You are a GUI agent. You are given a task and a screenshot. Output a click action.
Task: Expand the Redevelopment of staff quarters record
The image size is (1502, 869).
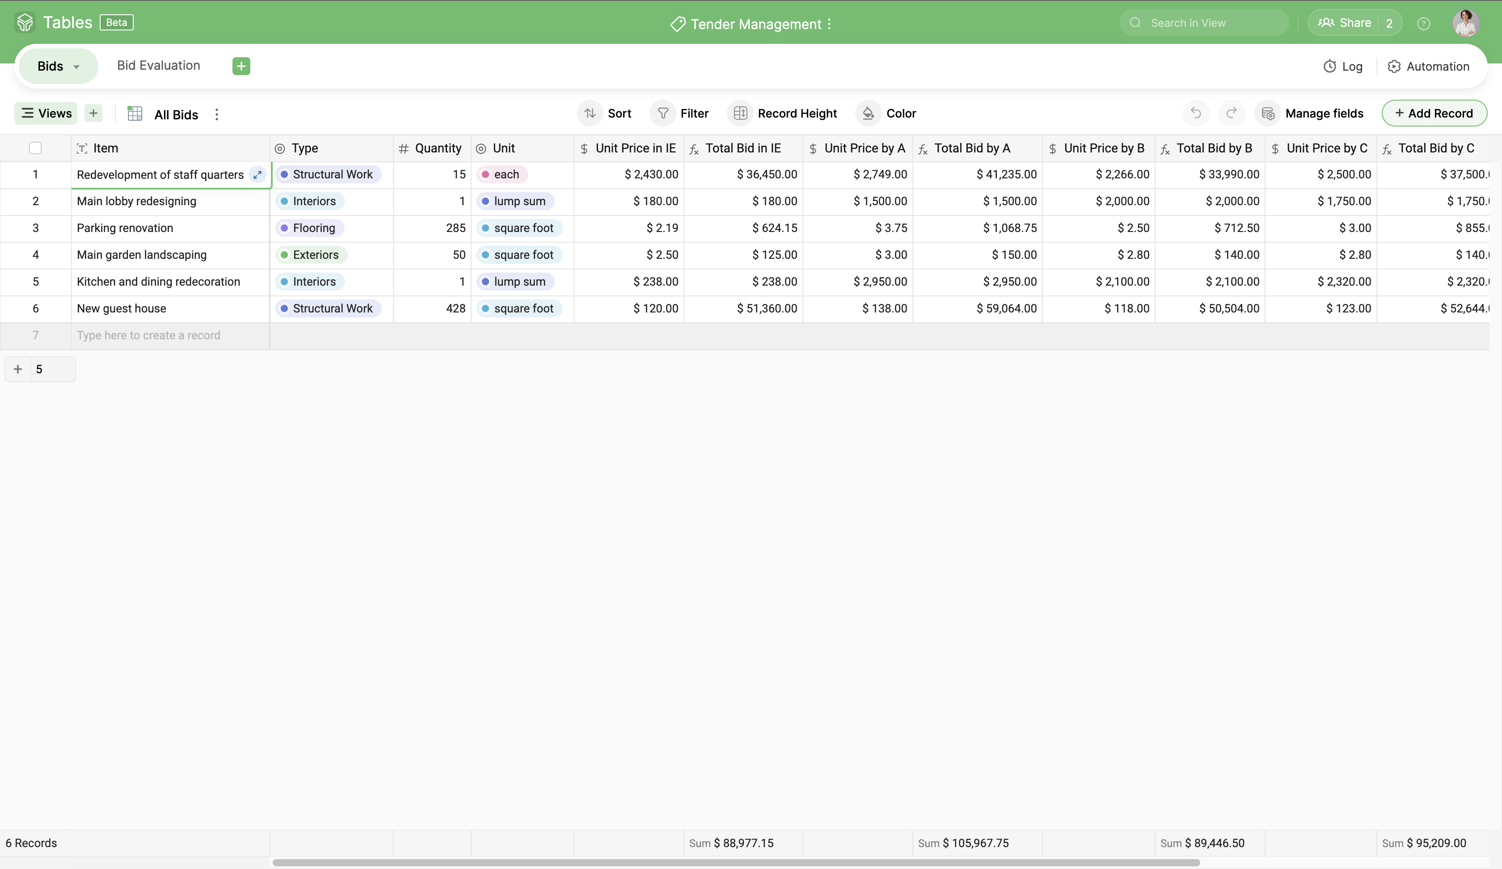tap(257, 175)
